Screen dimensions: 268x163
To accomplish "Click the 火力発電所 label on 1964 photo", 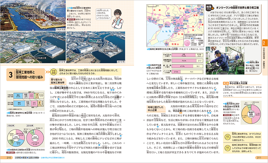I will click(25, 18).
